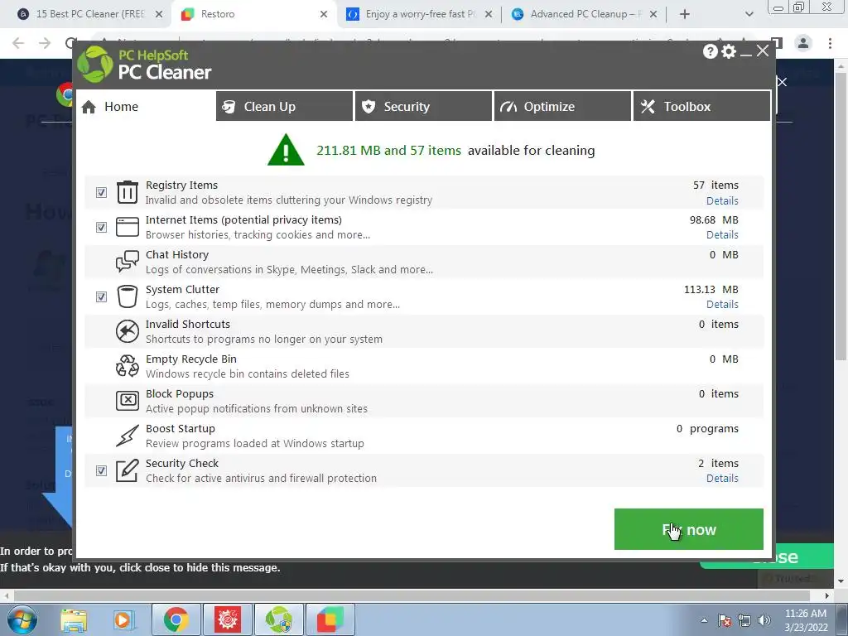
Task: Uncheck the Security Check checkbox
Action: click(x=101, y=470)
